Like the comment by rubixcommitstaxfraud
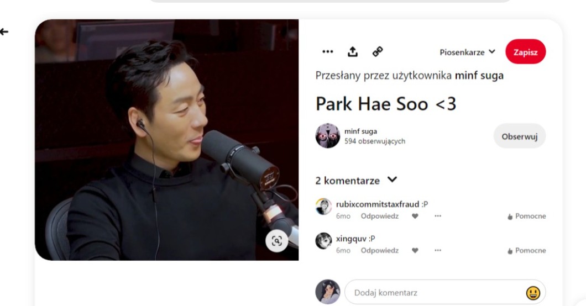 415,217
